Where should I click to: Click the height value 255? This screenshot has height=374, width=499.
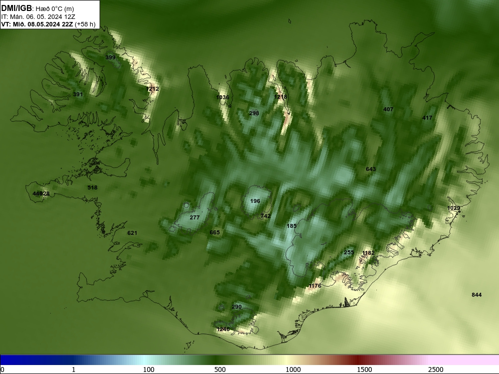tap(349, 252)
